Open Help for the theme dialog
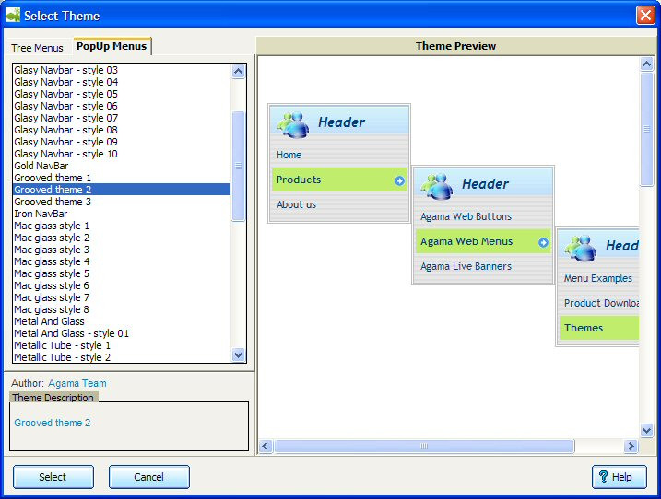The image size is (661, 499). click(x=619, y=477)
